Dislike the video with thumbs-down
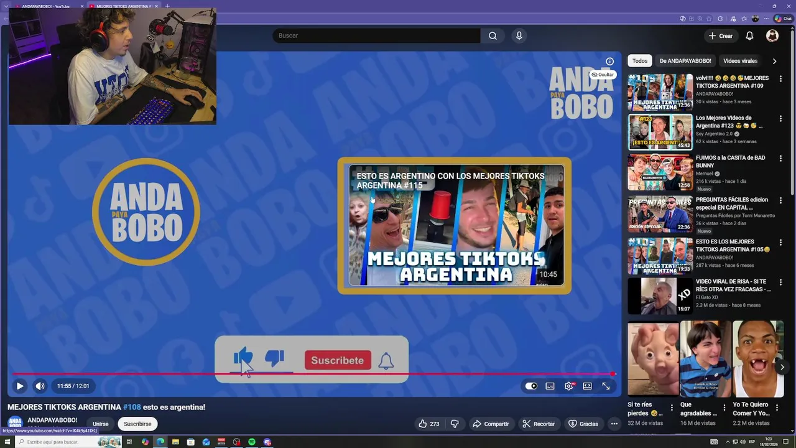796x448 pixels. point(455,424)
